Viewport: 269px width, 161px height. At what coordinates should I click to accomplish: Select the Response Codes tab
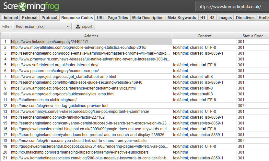click(x=77, y=18)
